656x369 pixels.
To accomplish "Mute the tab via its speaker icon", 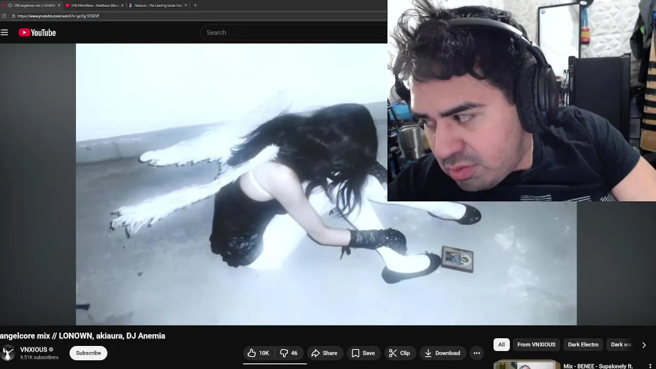I will (x=10, y=5).
